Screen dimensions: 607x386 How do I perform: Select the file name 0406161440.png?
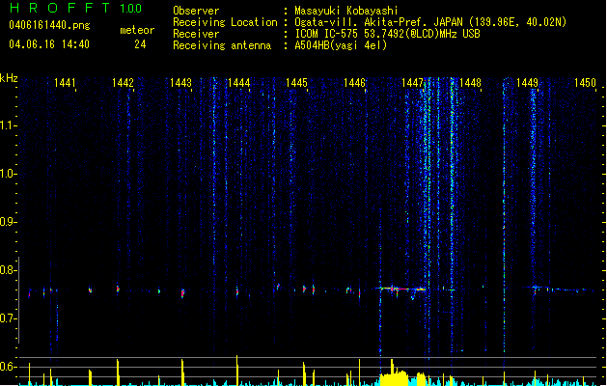point(49,25)
